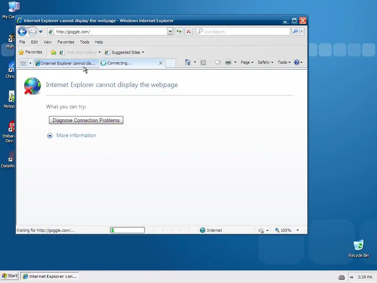The height and width of the screenshot is (283, 377).
Task: Open the Start menu
Action: [10, 276]
